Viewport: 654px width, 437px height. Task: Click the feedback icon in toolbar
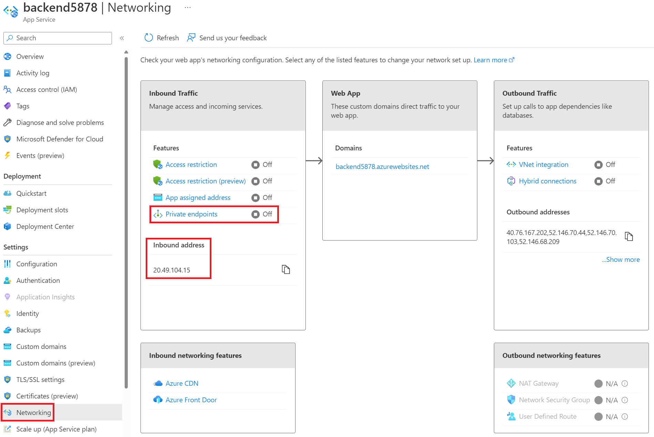point(191,38)
